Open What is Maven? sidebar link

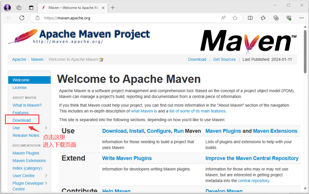point(27,105)
